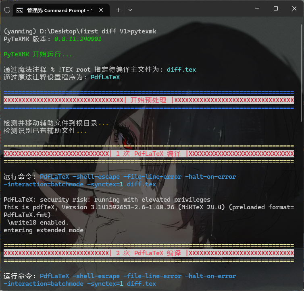Click the cyan PdfLaTeX program name
The height and width of the screenshot is (291, 304).
click(105, 77)
